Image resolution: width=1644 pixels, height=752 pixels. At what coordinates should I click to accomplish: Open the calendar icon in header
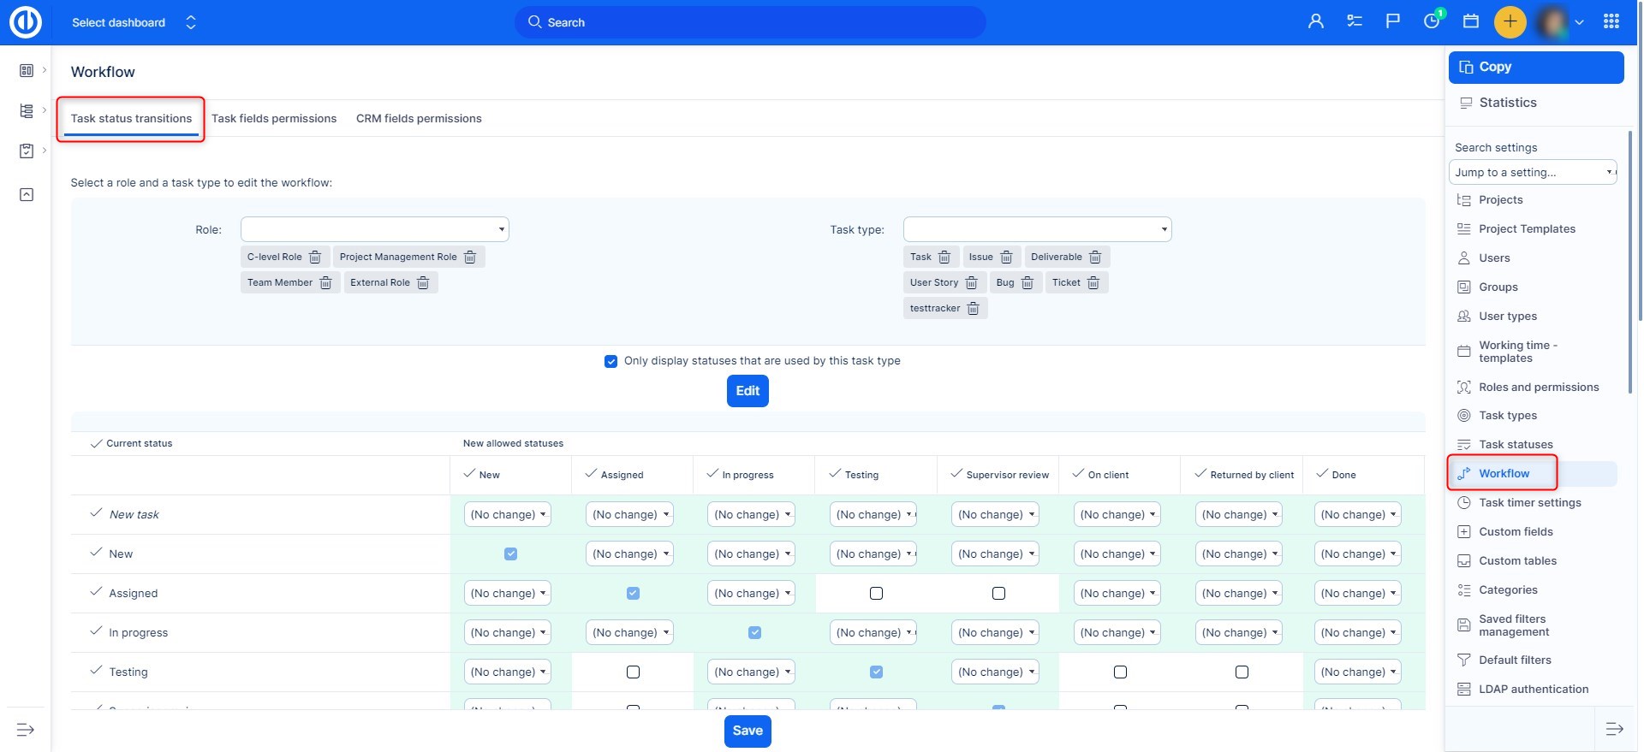[1471, 21]
